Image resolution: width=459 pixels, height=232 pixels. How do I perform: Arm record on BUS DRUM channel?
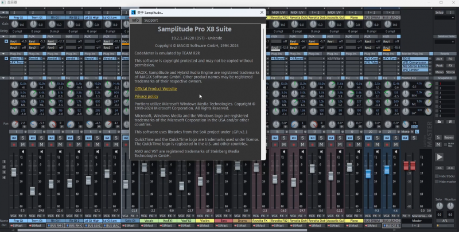point(368,144)
